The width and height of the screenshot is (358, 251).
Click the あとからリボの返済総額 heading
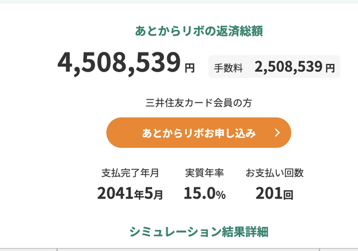coord(199,31)
